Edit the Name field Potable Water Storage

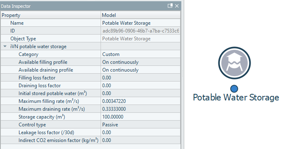pyautogui.click(x=141, y=23)
